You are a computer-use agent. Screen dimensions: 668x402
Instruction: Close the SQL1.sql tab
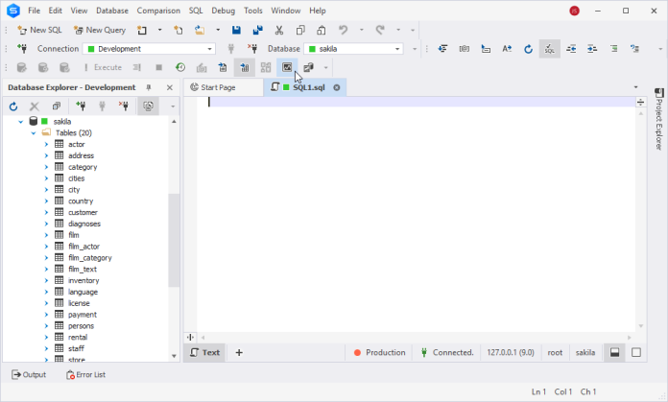click(337, 87)
